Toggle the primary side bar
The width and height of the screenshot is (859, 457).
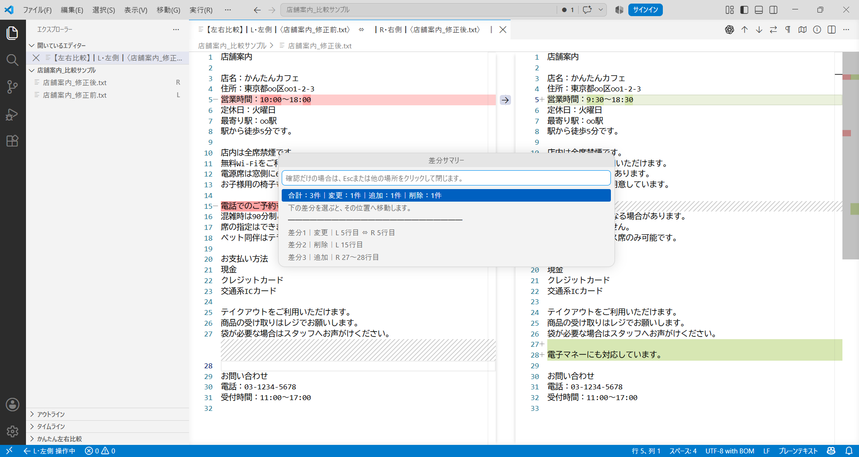point(744,10)
